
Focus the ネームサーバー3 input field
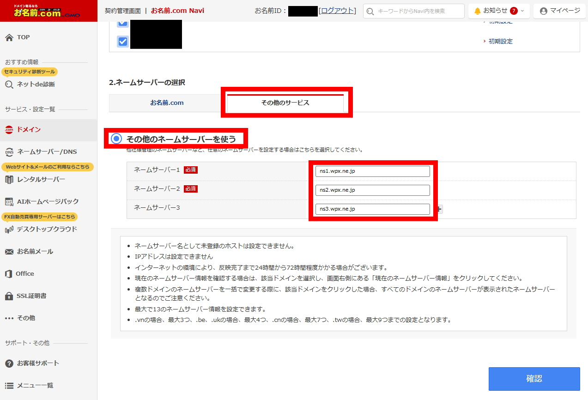tap(372, 209)
